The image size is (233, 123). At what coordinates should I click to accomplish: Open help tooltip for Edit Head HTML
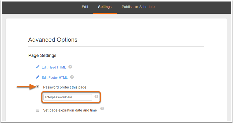pyautogui.click(x=70, y=67)
